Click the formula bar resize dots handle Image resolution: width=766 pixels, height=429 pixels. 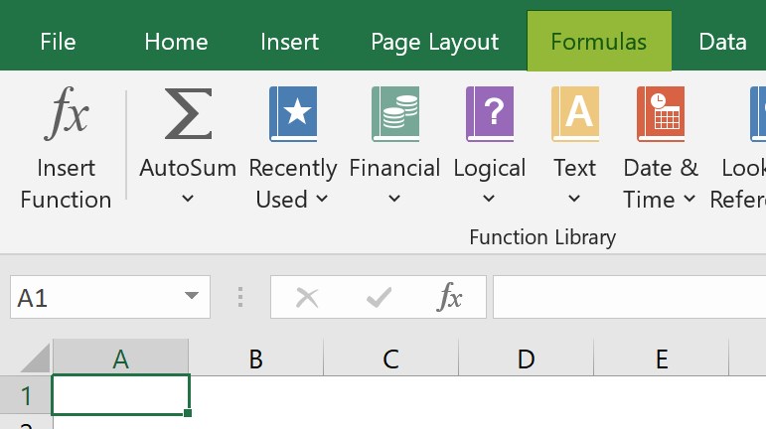pos(240,297)
